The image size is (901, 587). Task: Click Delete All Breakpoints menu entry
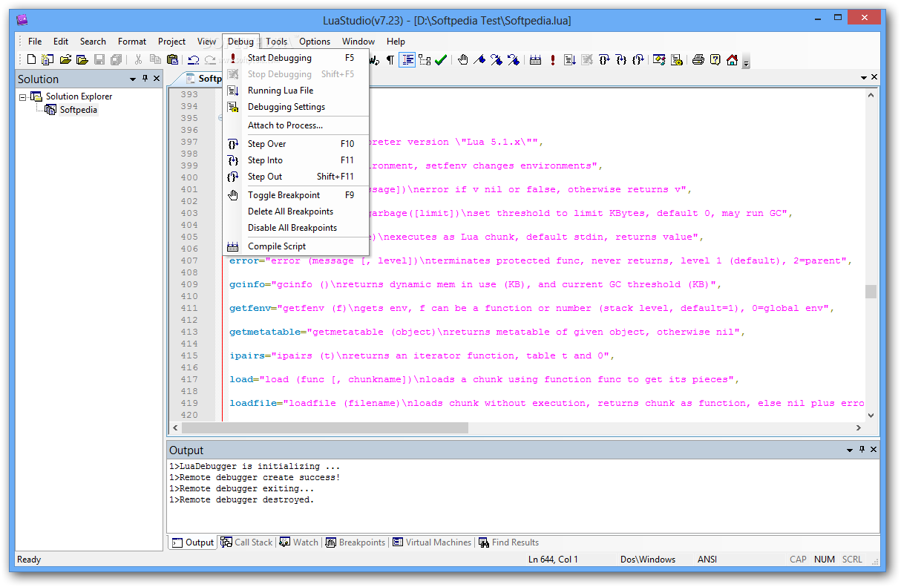296,211
